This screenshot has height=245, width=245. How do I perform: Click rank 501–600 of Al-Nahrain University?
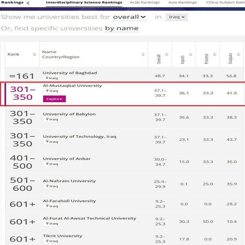coord(22,184)
